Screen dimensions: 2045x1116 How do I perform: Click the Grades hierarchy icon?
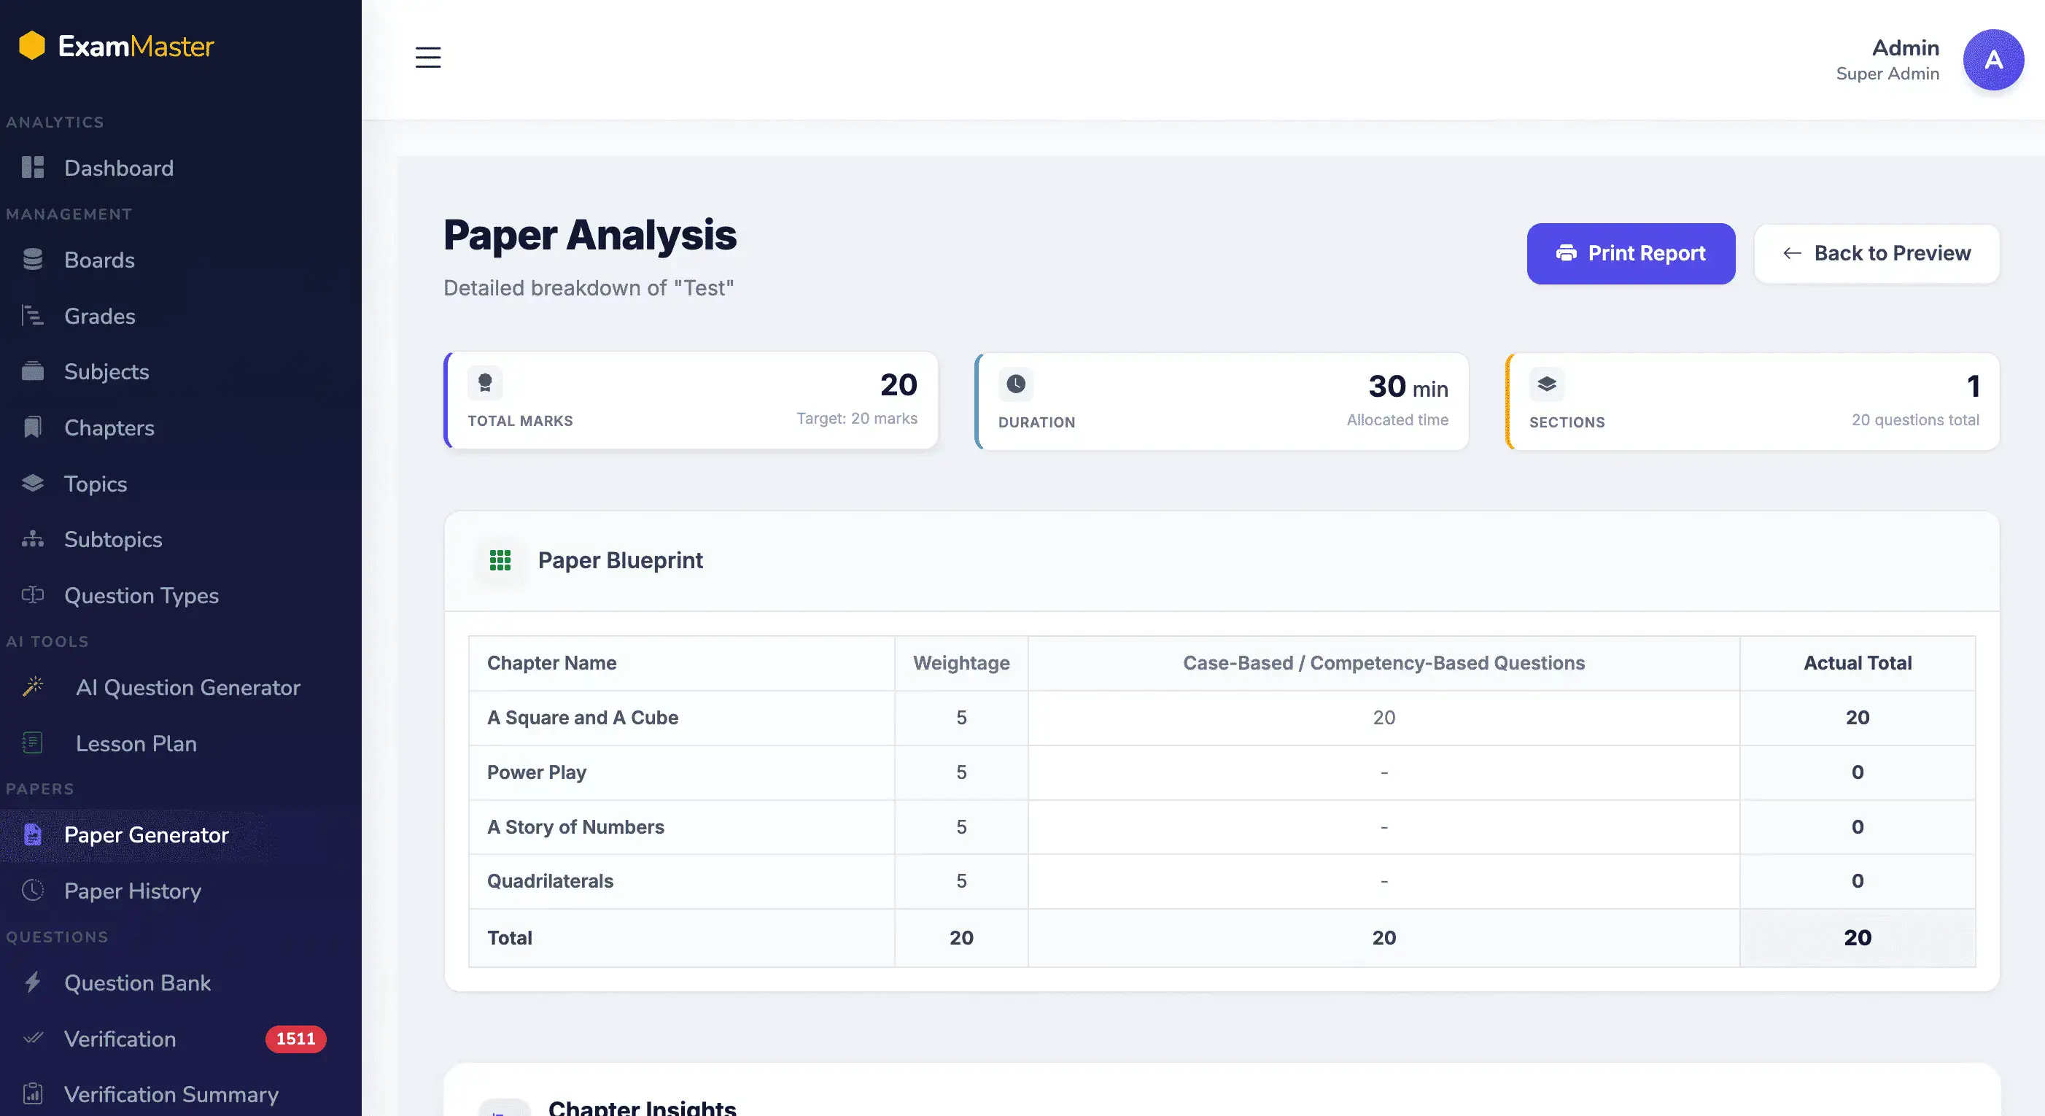(33, 316)
